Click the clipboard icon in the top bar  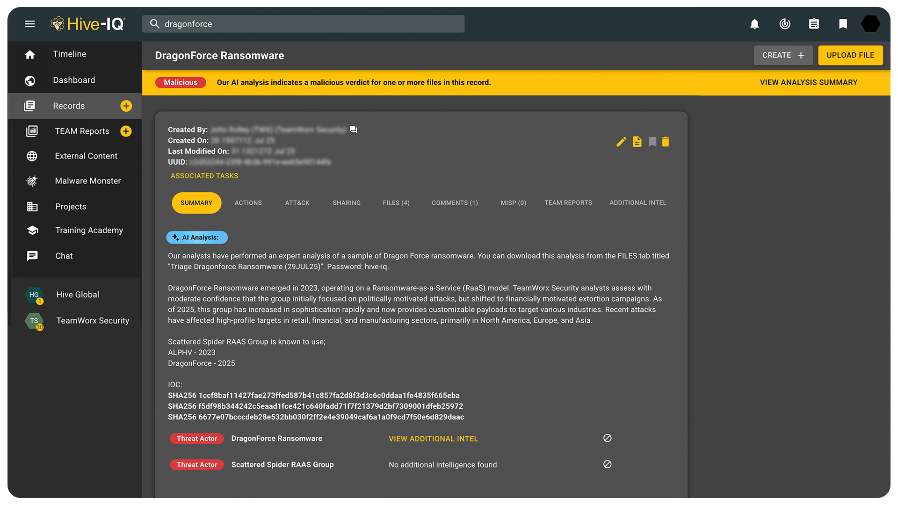pos(814,23)
